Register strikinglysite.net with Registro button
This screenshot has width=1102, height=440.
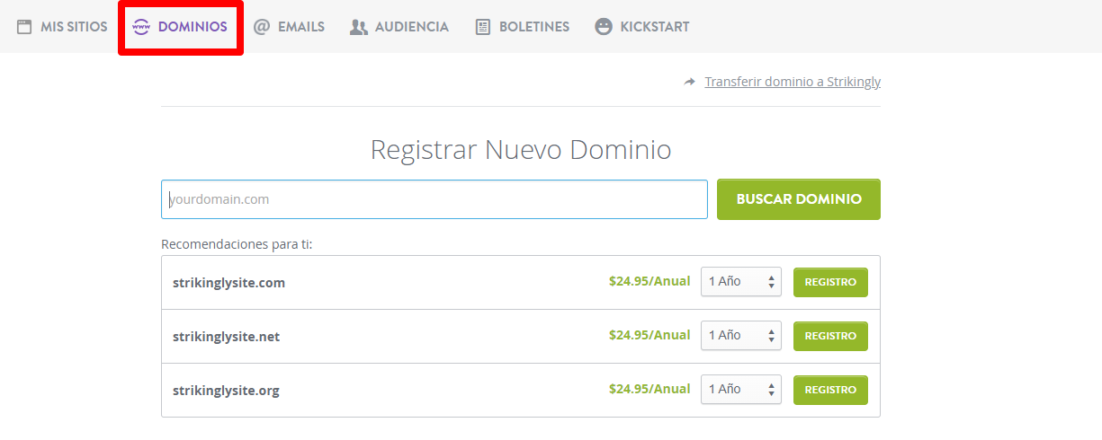pos(830,336)
